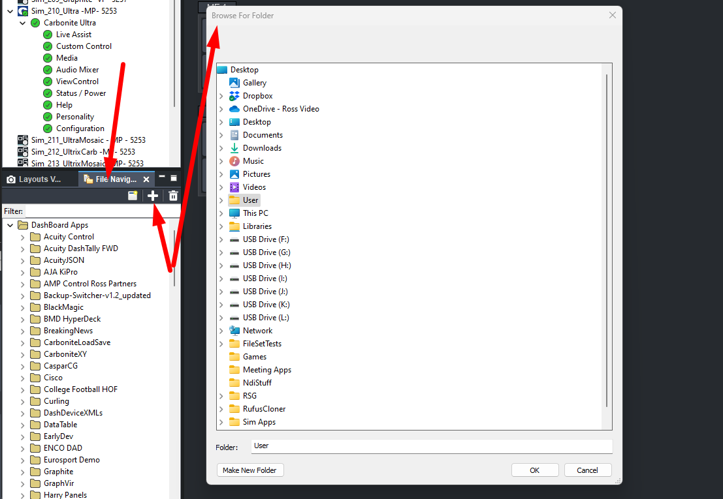Open the Status / Power item

[81, 93]
